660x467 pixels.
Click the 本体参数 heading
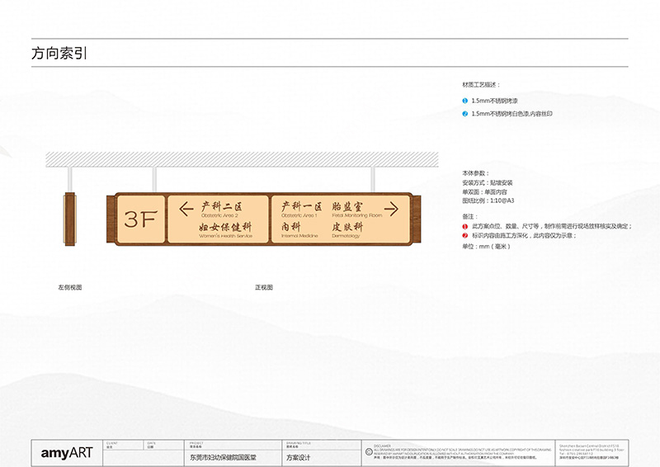point(476,173)
